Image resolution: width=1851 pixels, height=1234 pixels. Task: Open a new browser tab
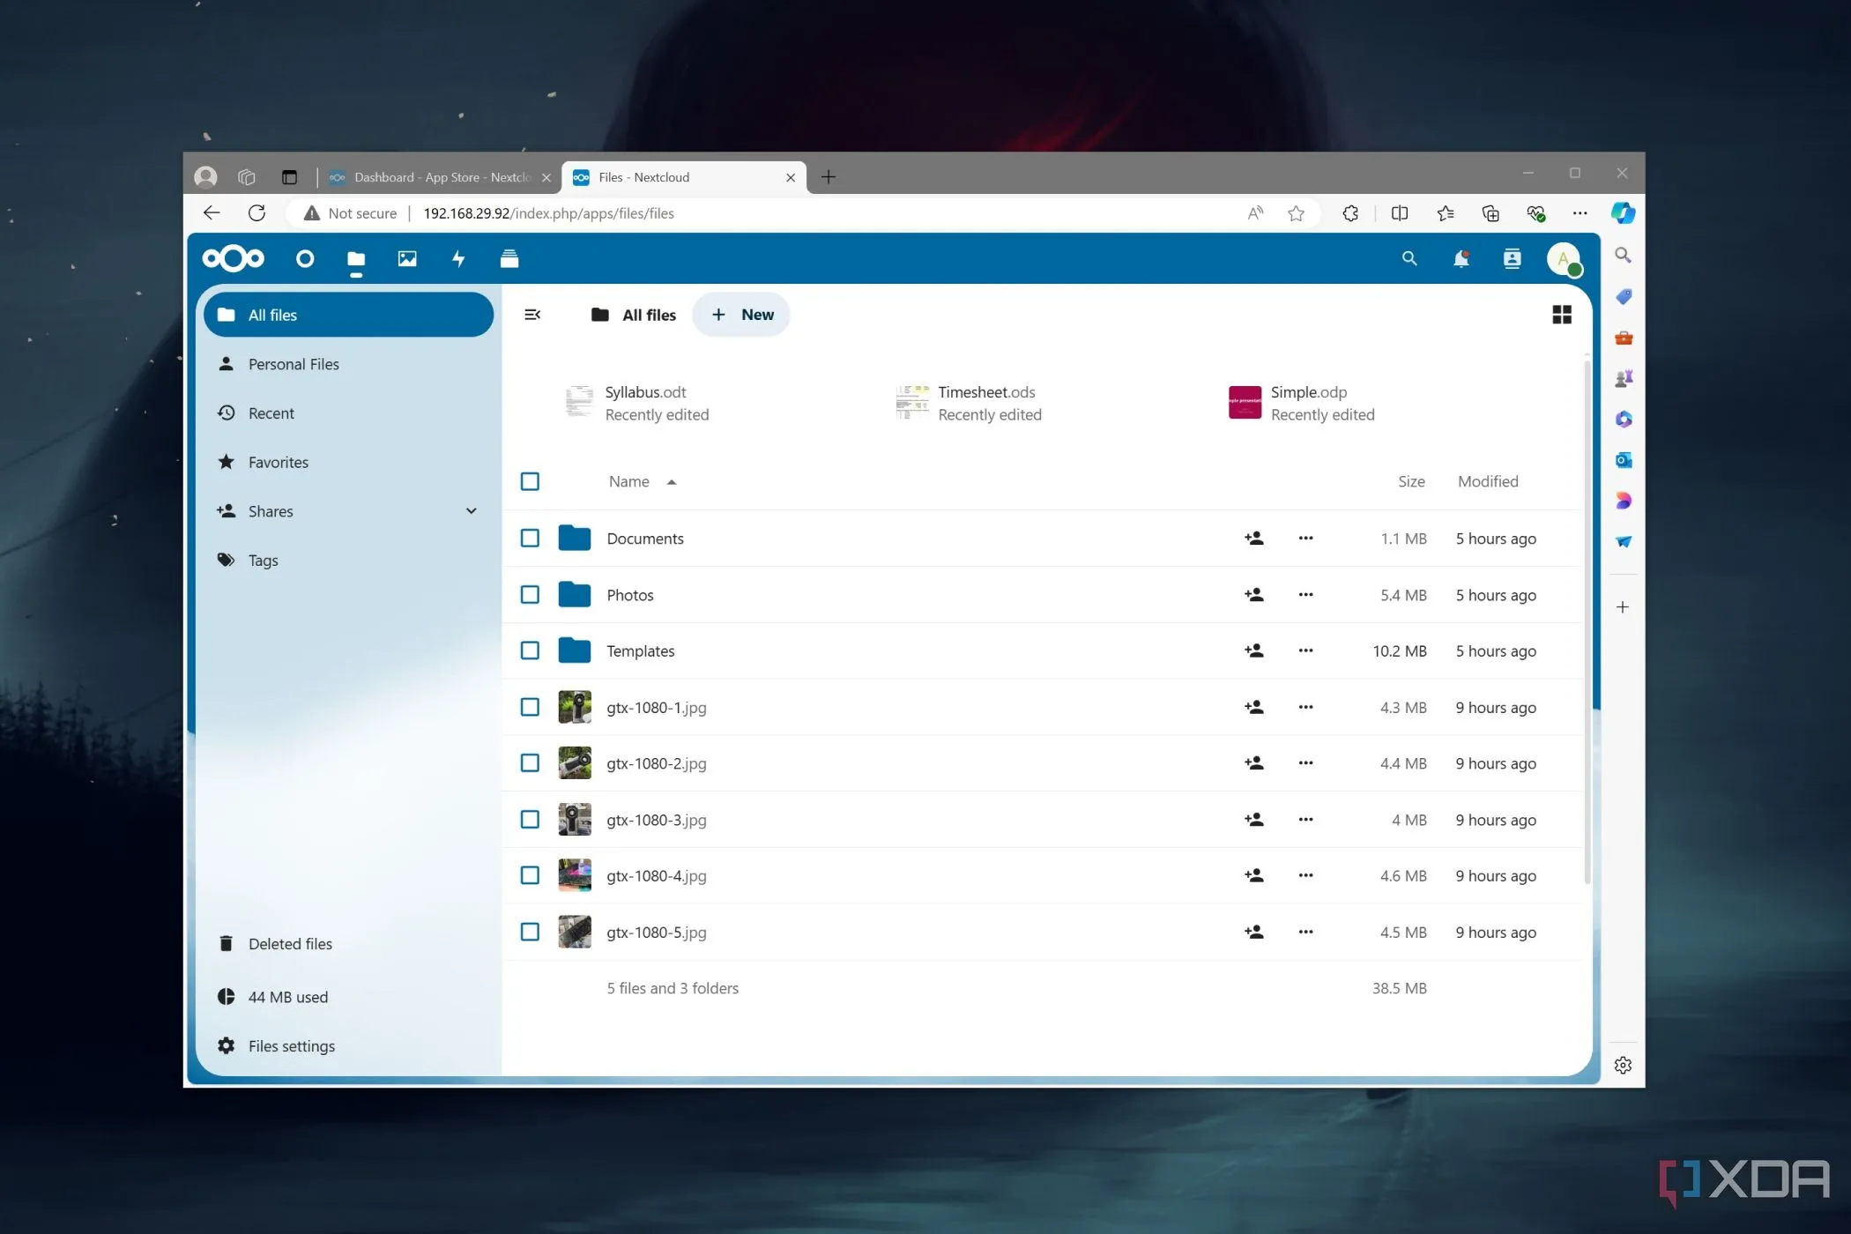coord(828,177)
